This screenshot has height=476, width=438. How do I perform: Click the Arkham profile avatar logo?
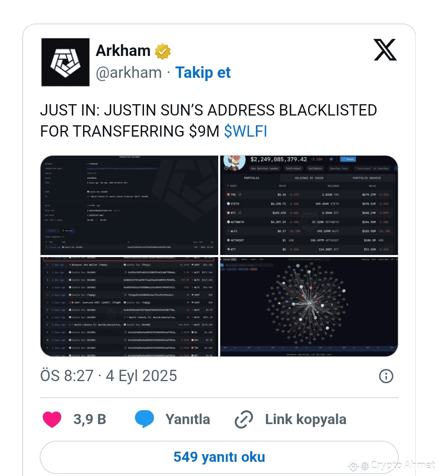tap(65, 62)
